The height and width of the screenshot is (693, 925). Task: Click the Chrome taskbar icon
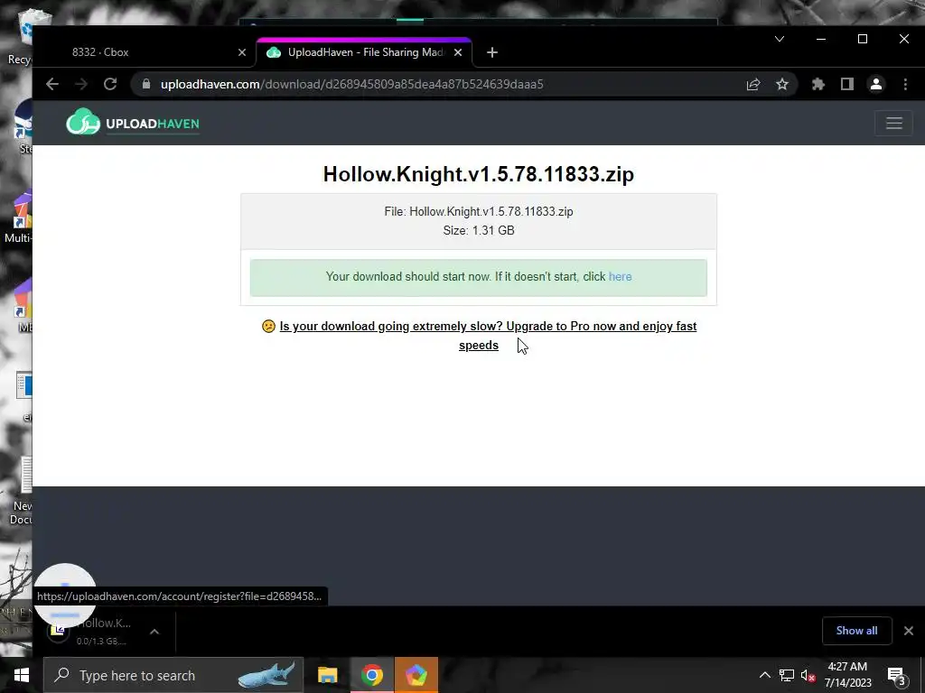coord(372,675)
